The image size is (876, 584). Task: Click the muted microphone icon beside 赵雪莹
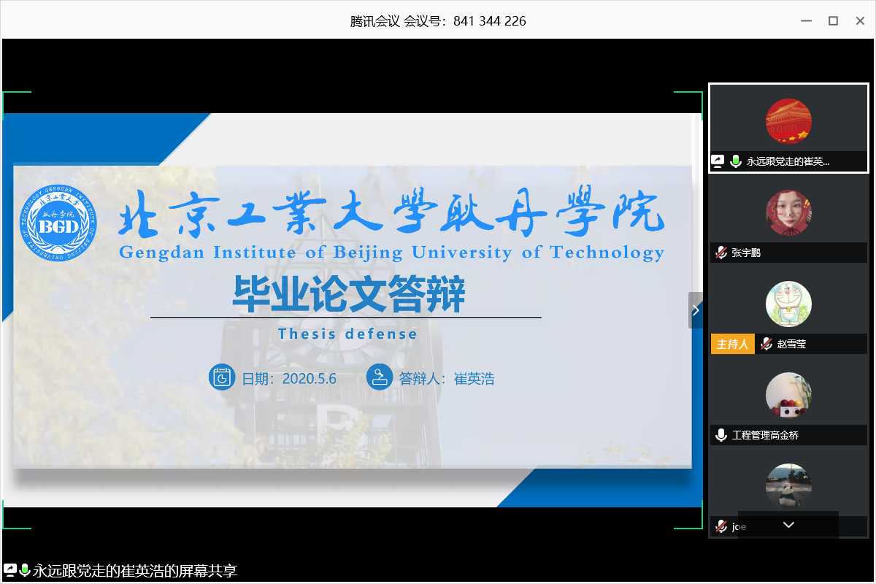click(x=766, y=344)
